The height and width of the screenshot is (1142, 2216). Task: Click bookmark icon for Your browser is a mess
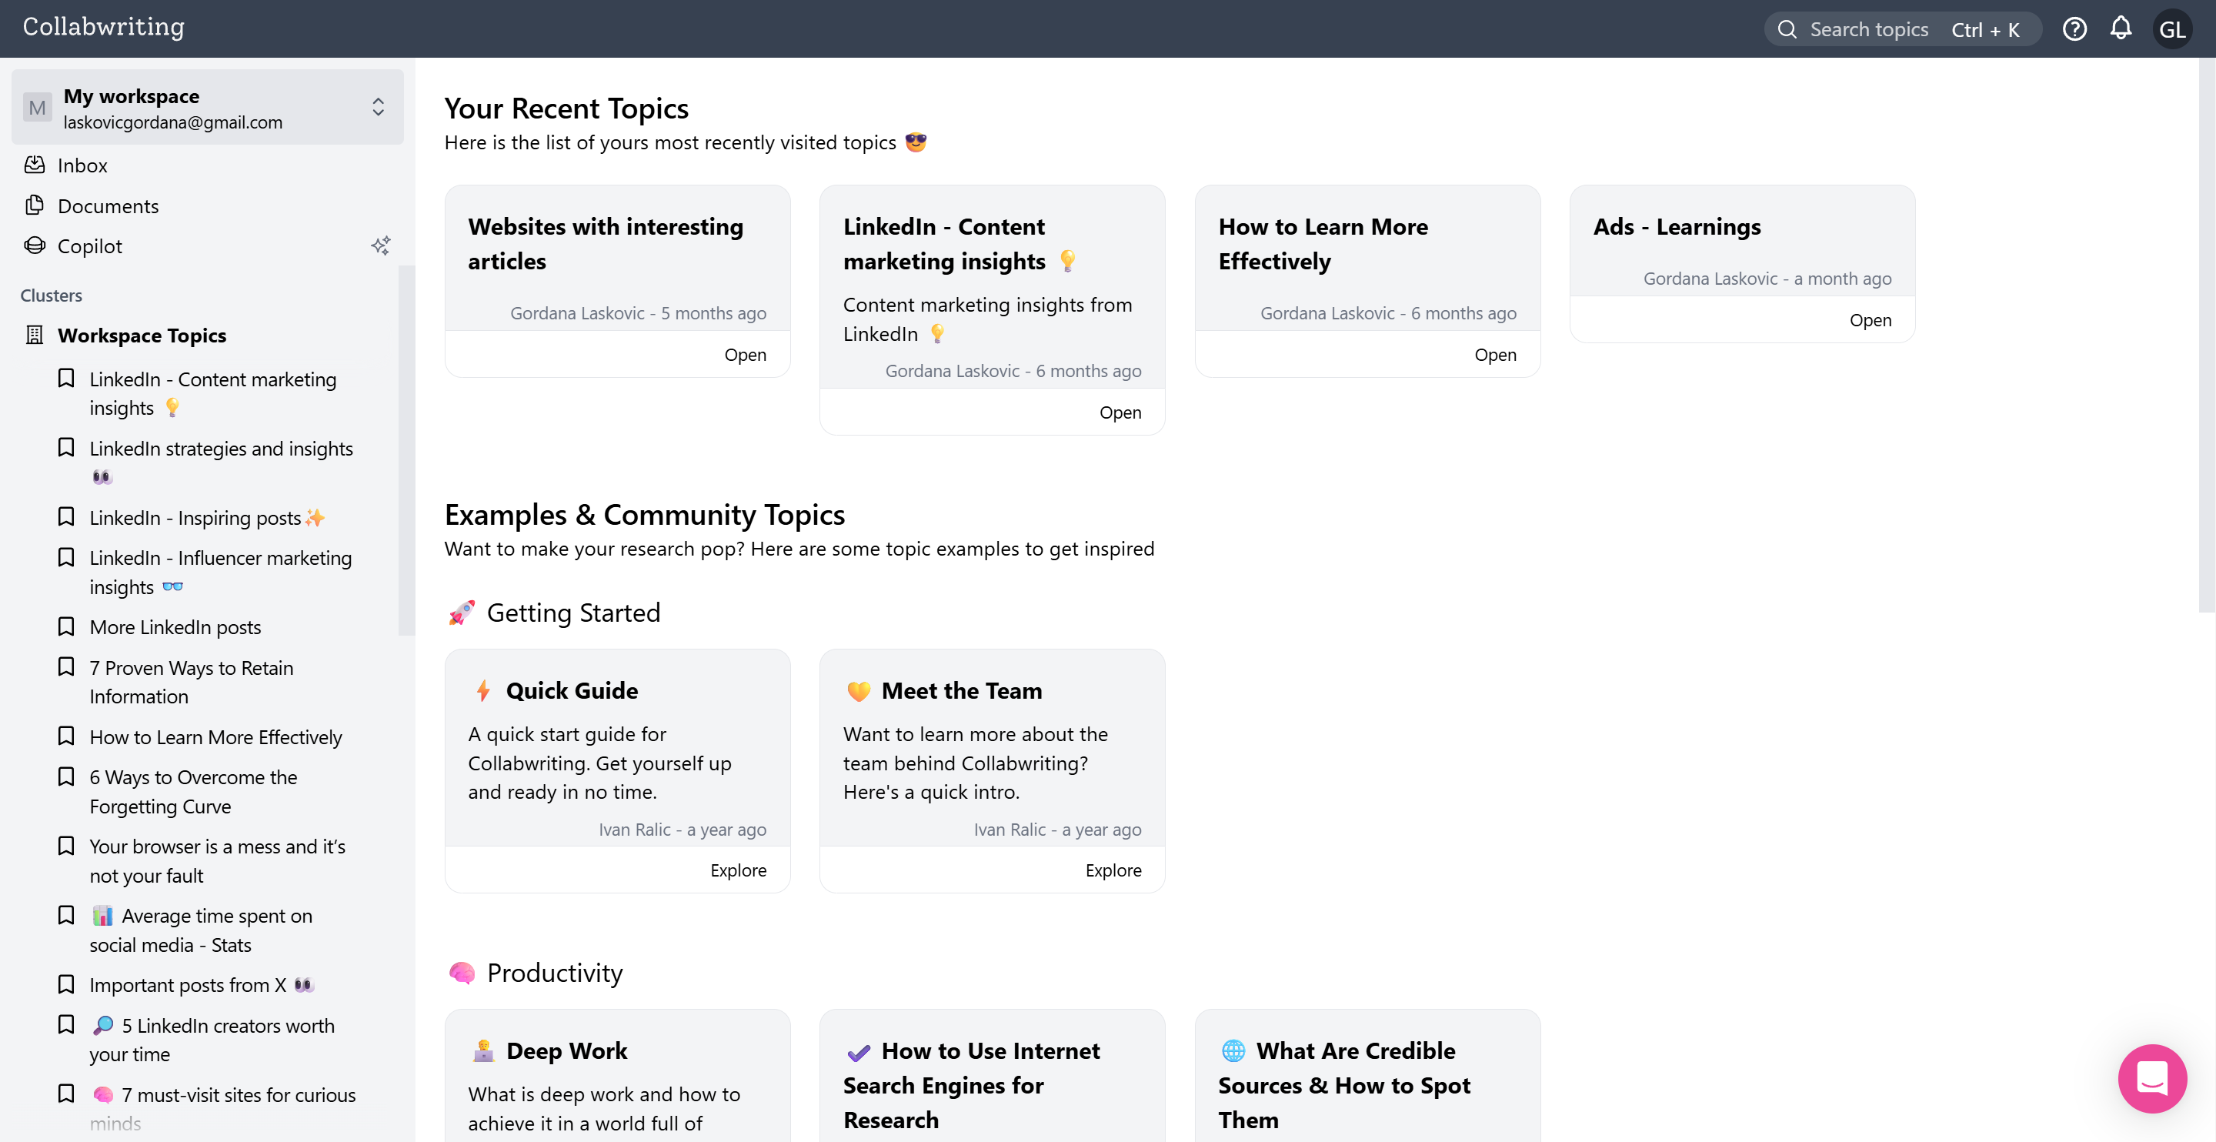[66, 846]
